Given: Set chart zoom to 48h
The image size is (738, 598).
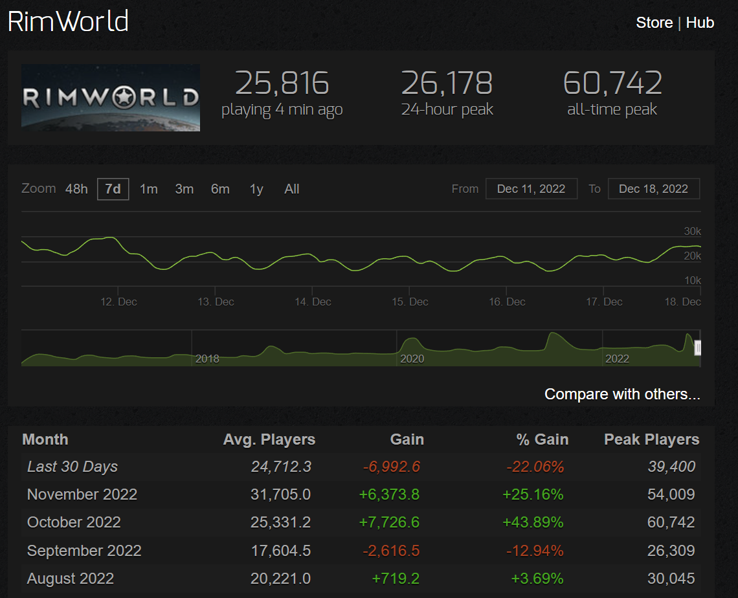Looking at the screenshot, I should (x=76, y=189).
